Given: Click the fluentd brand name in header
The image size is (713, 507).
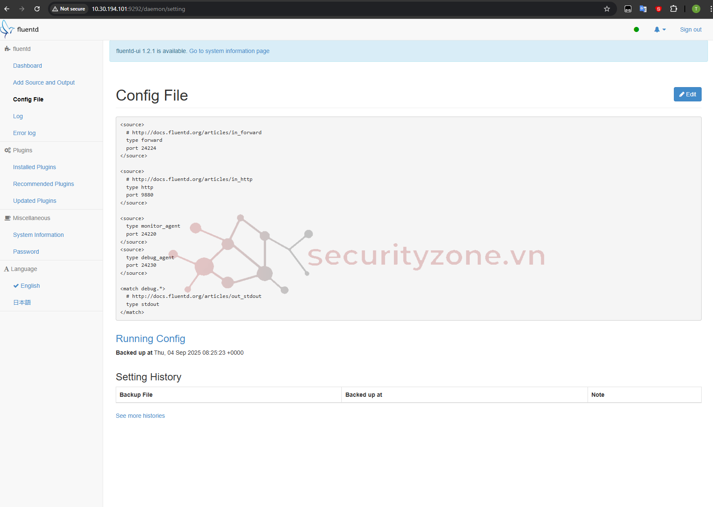Looking at the screenshot, I should (28, 29).
